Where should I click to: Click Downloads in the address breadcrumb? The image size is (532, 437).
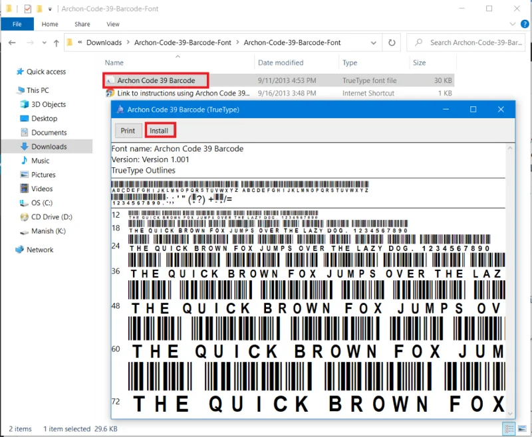[104, 43]
